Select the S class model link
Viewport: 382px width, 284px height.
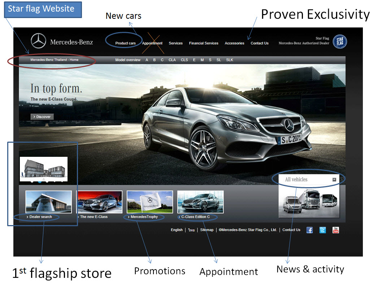coord(210,60)
